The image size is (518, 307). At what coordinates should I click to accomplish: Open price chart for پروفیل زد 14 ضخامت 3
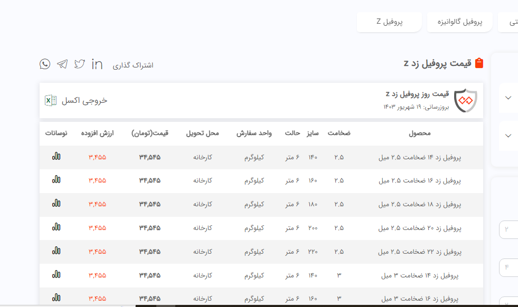point(56,274)
